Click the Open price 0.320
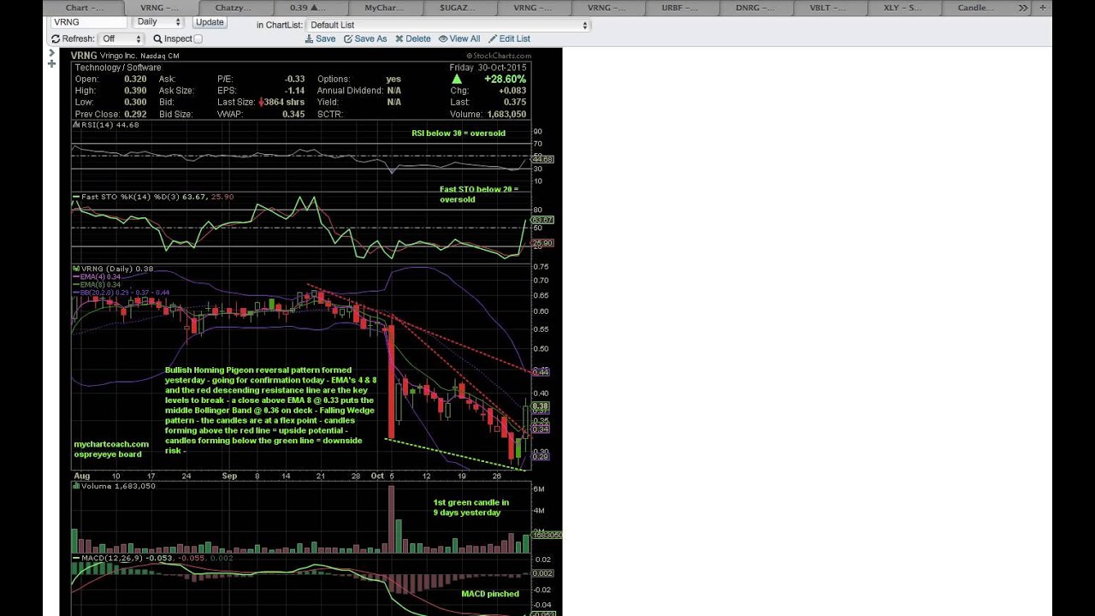1095x616 pixels. tap(135, 79)
